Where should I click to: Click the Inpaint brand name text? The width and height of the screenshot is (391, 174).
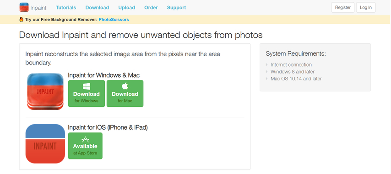tap(38, 8)
